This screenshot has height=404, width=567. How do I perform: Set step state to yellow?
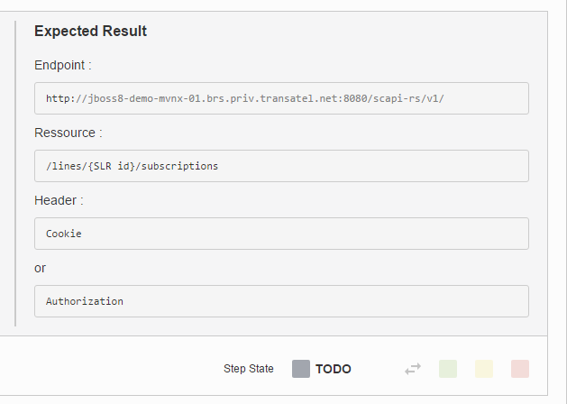484,369
